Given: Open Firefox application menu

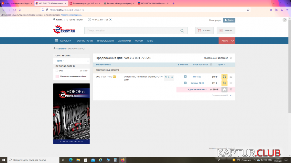Looking at the screenshot, I should pos(287,10).
